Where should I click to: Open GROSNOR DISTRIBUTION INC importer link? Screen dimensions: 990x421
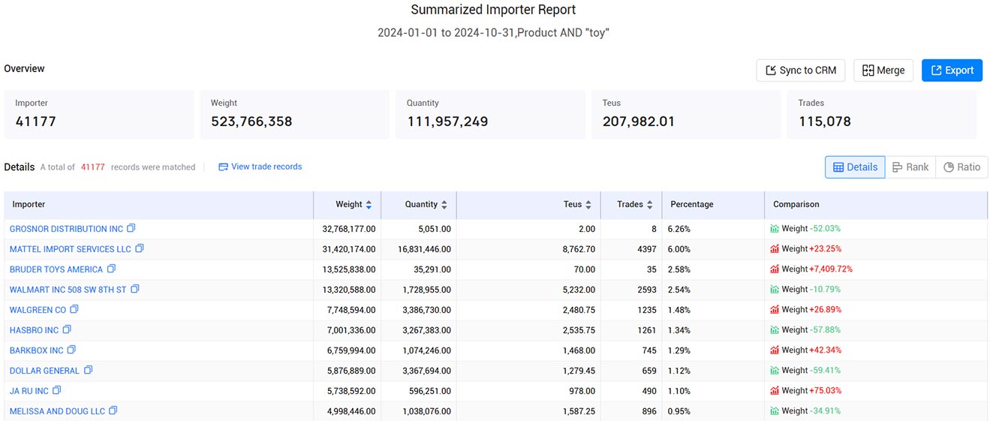tap(66, 229)
